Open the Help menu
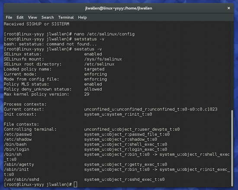Image resolution: width=238 pixels, height=190 pixels. (x=82, y=17)
